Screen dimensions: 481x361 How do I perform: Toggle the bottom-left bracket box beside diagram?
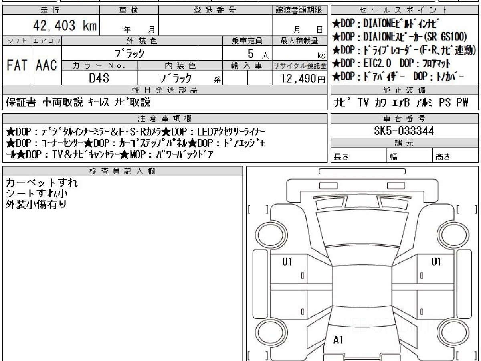258,355
